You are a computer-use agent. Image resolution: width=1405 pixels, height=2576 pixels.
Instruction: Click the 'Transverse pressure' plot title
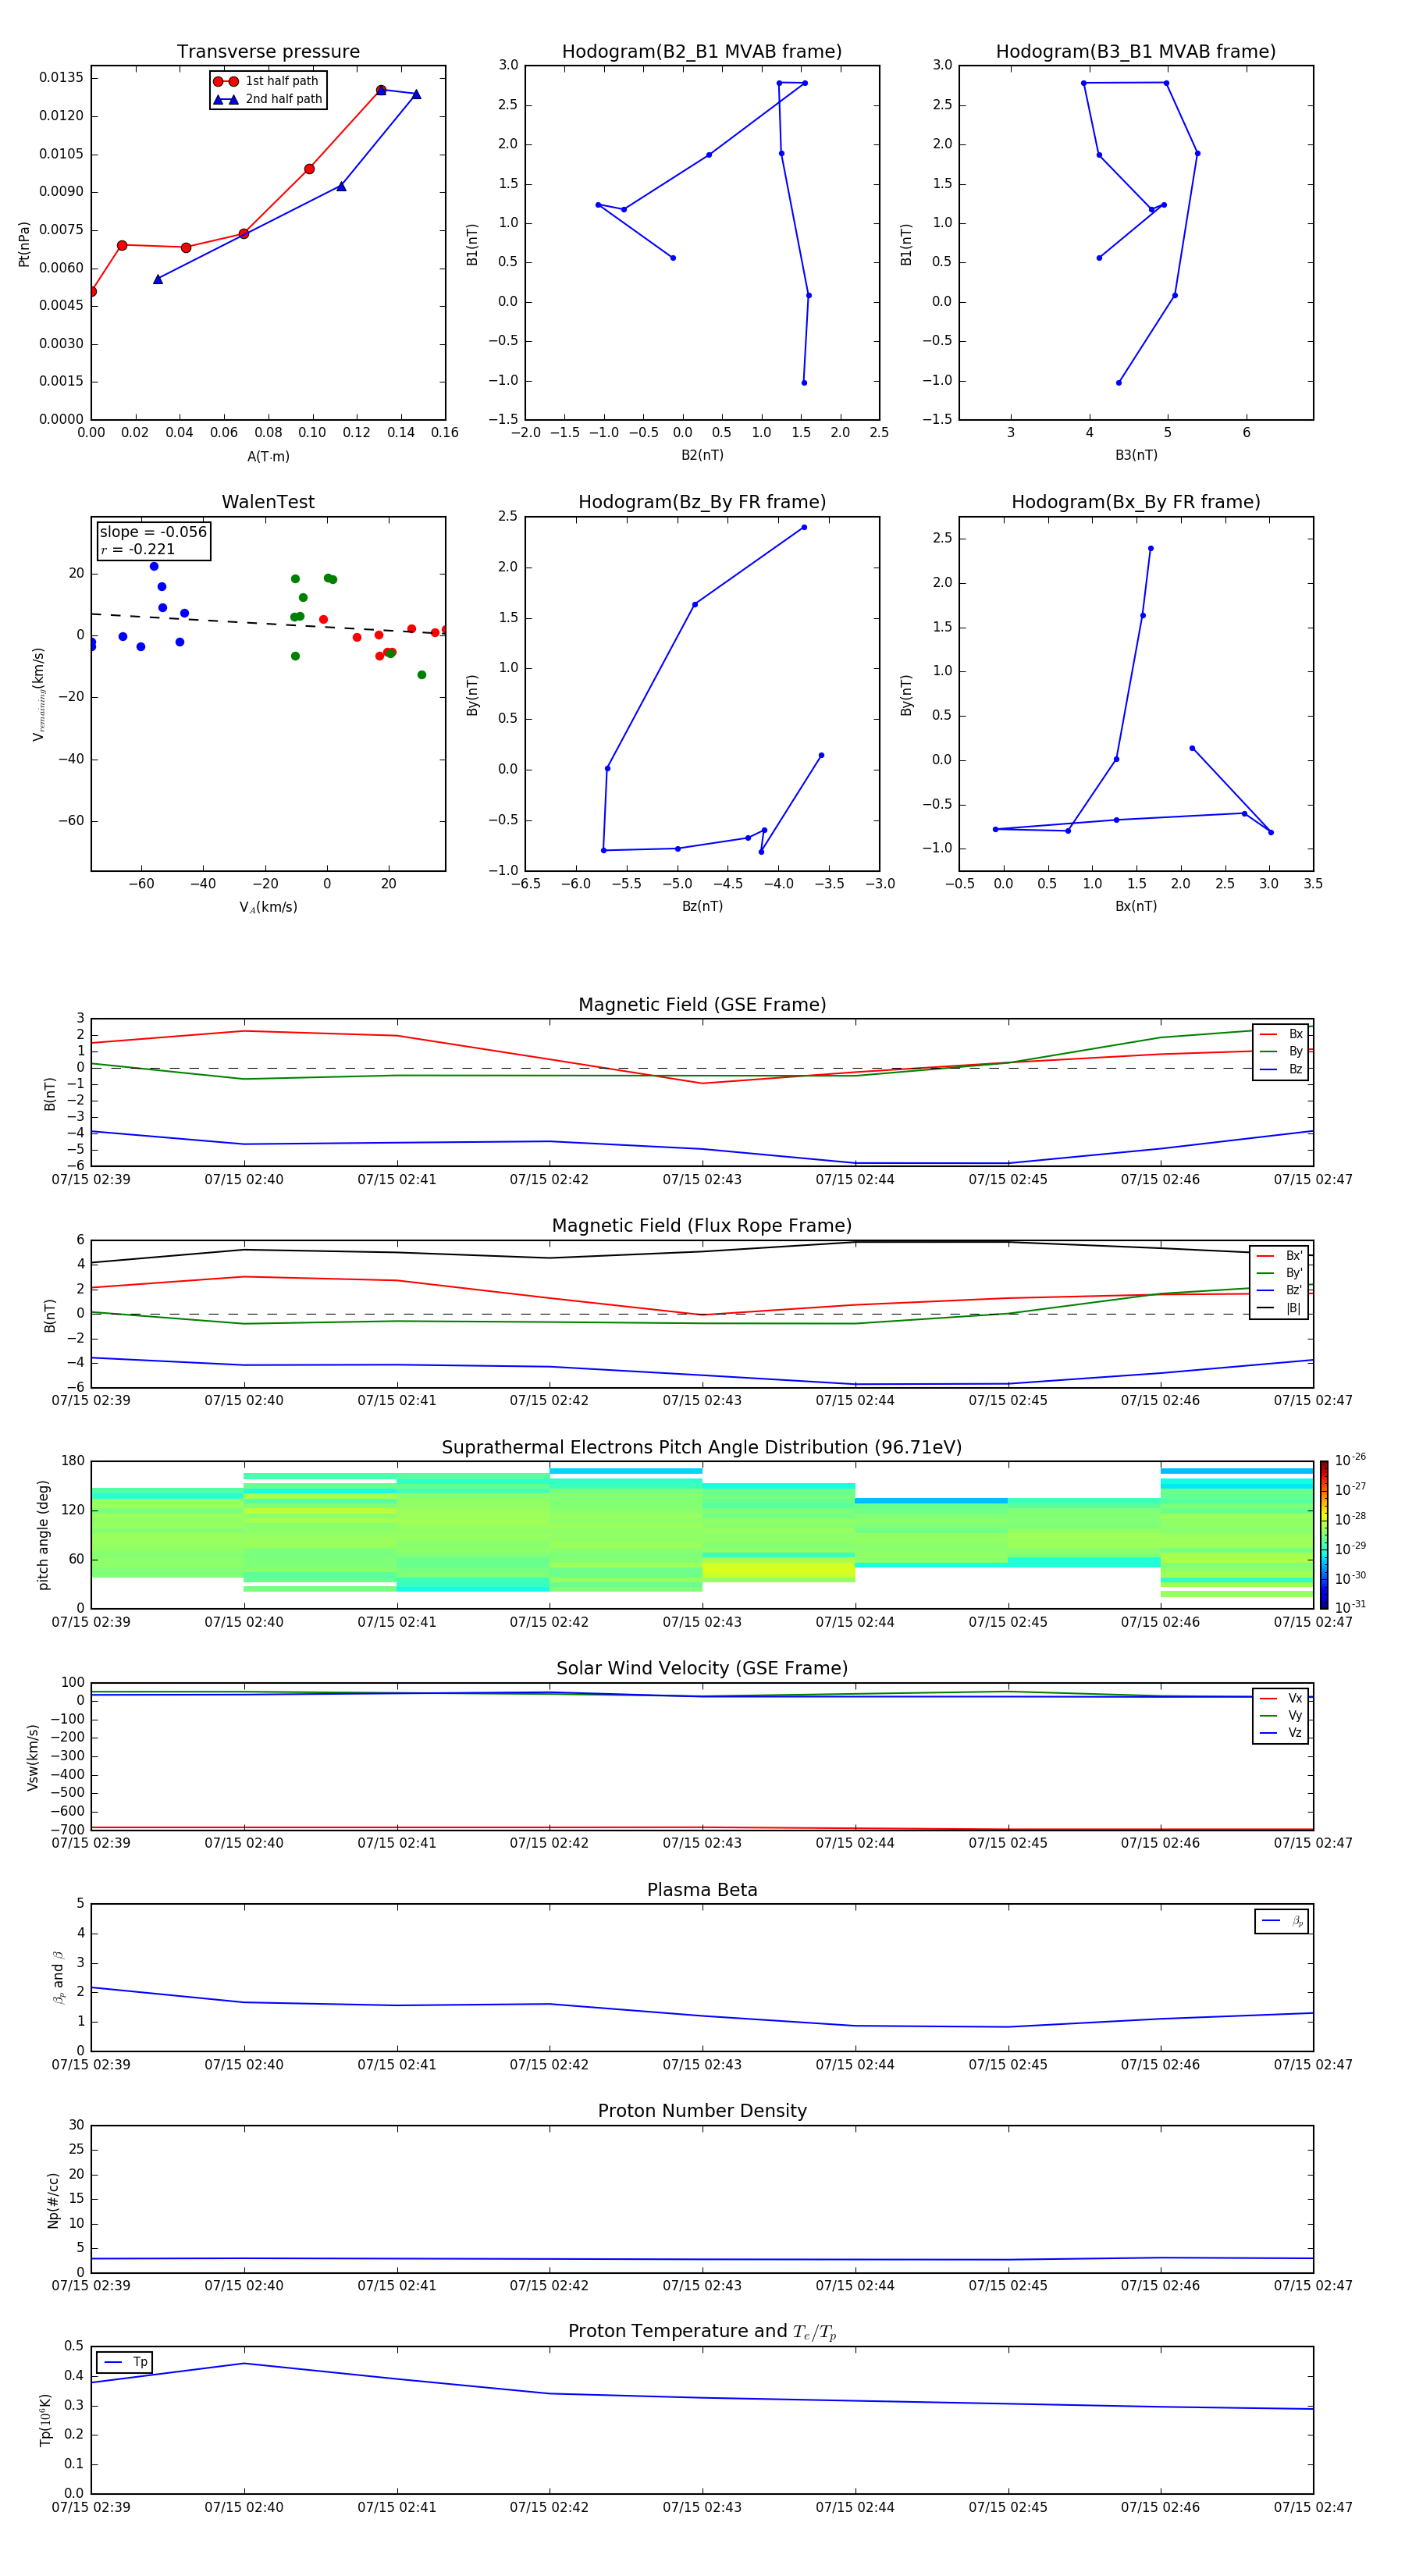click(x=268, y=52)
